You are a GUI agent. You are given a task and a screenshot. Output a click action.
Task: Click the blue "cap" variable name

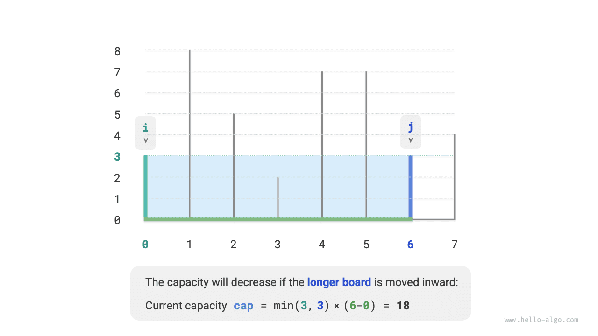click(243, 306)
